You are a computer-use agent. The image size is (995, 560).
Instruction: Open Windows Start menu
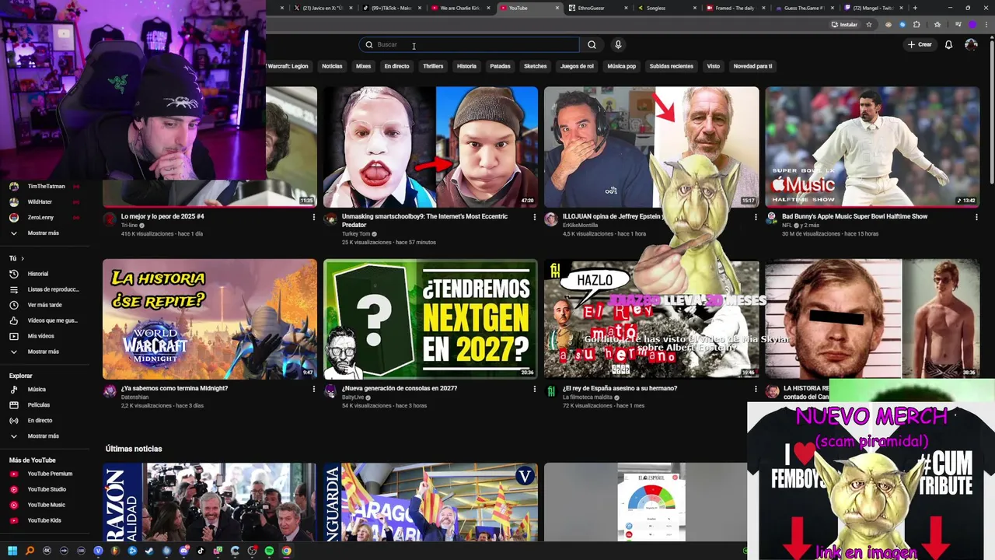point(12,551)
